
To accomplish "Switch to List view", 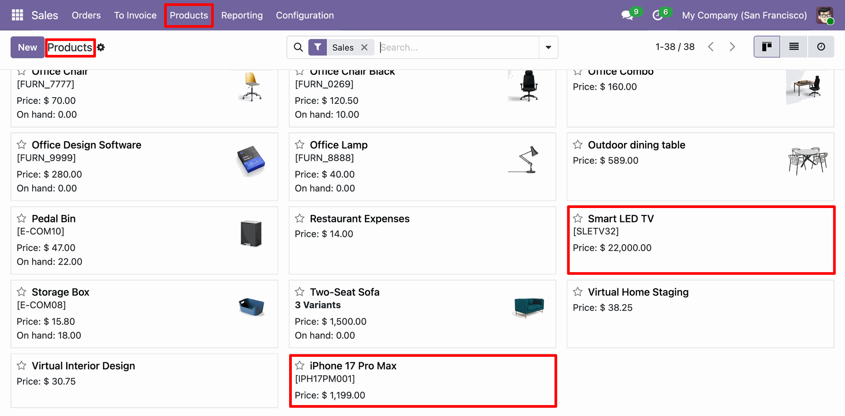I will [794, 47].
